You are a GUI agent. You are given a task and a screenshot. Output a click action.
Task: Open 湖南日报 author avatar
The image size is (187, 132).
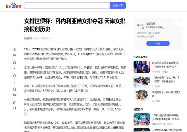[140, 25]
